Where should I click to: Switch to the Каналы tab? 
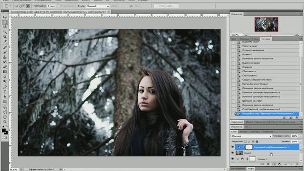click(x=244, y=132)
